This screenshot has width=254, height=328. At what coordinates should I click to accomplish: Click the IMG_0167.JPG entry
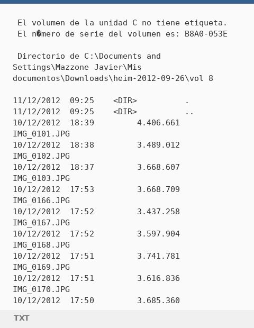pyautogui.click(x=41, y=223)
